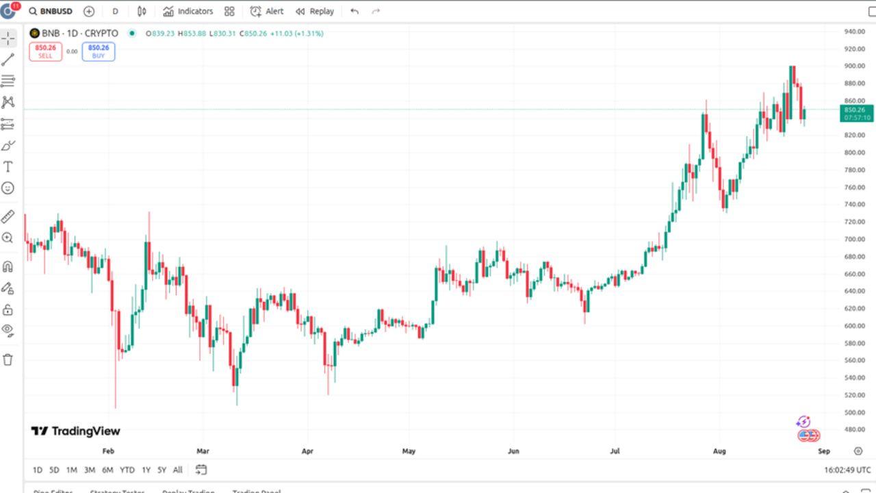Image resolution: width=876 pixels, height=493 pixels.
Task: Open the candlestick chart style dropdown
Action: coord(142,11)
